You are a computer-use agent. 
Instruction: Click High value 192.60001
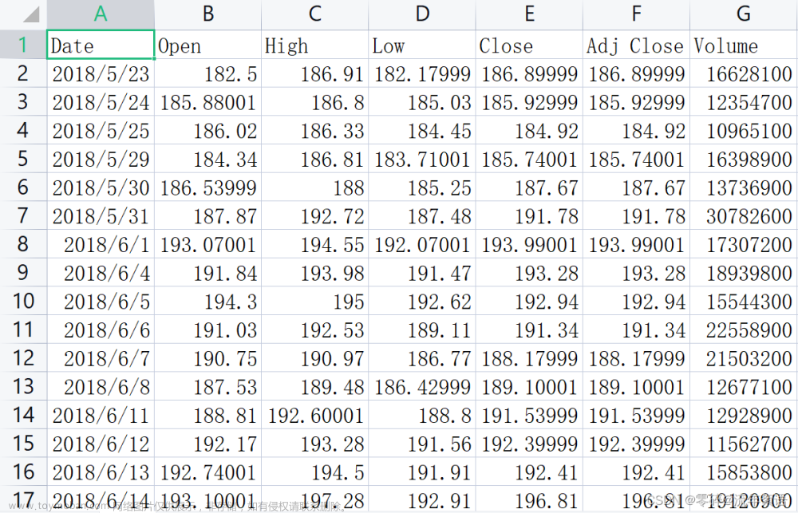315,415
